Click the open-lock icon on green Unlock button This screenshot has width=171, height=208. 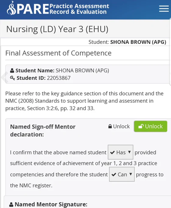(141, 126)
